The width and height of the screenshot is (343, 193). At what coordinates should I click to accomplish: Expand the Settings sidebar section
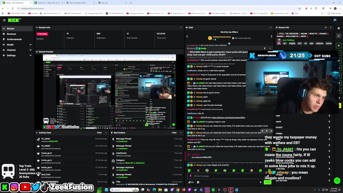coord(30,55)
